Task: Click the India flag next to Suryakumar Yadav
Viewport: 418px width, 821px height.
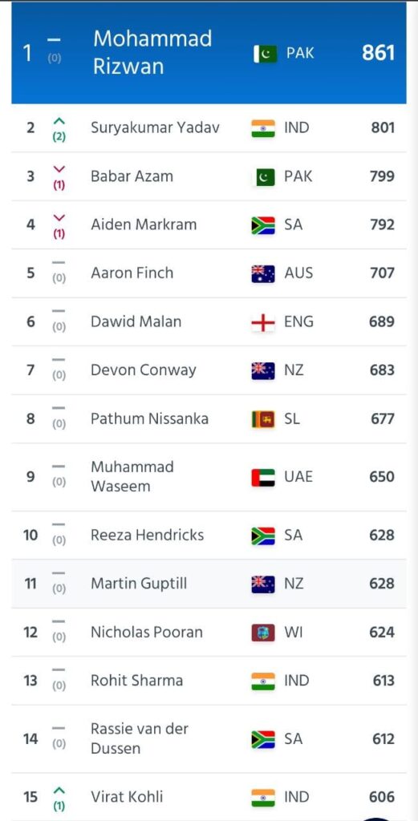Action: [x=263, y=128]
